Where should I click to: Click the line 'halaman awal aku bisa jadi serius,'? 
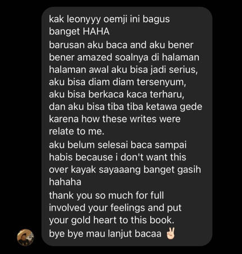click(x=123, y=69)
